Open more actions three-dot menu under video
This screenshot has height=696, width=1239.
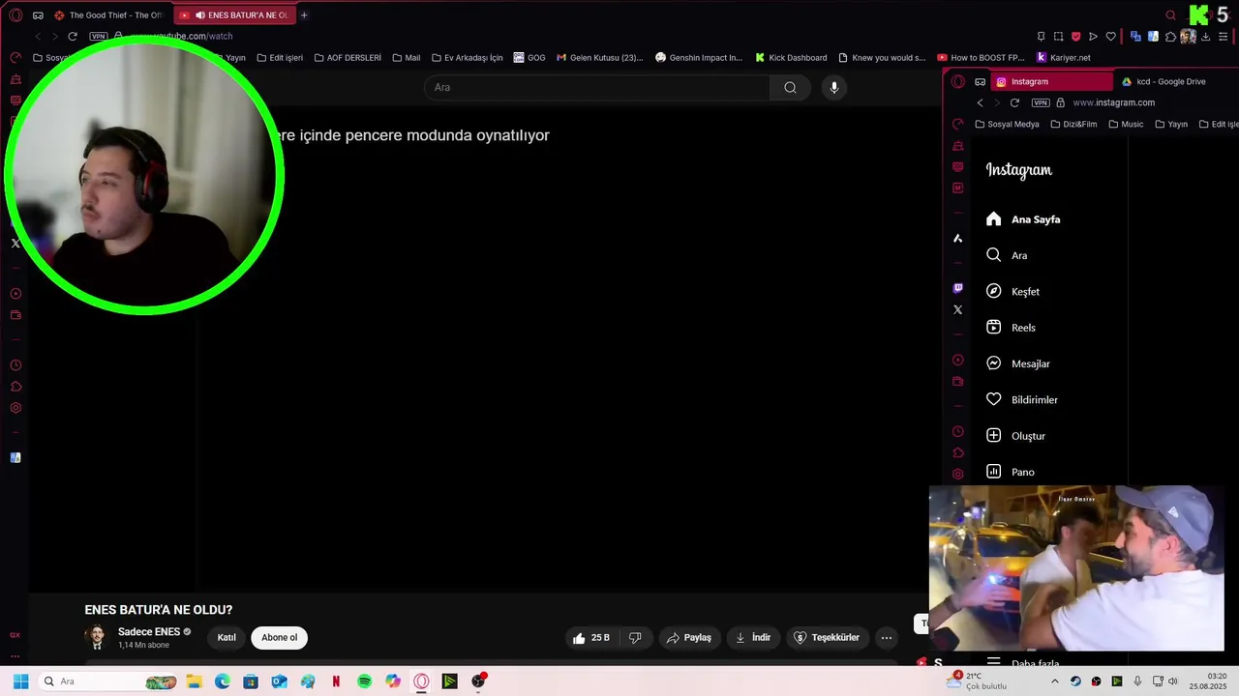[887, 638]
